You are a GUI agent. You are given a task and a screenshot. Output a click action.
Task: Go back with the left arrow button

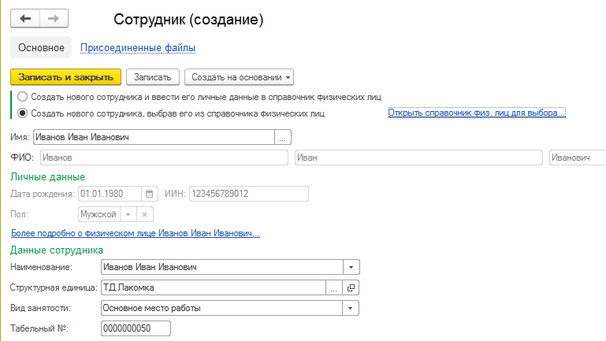point(25,19)
